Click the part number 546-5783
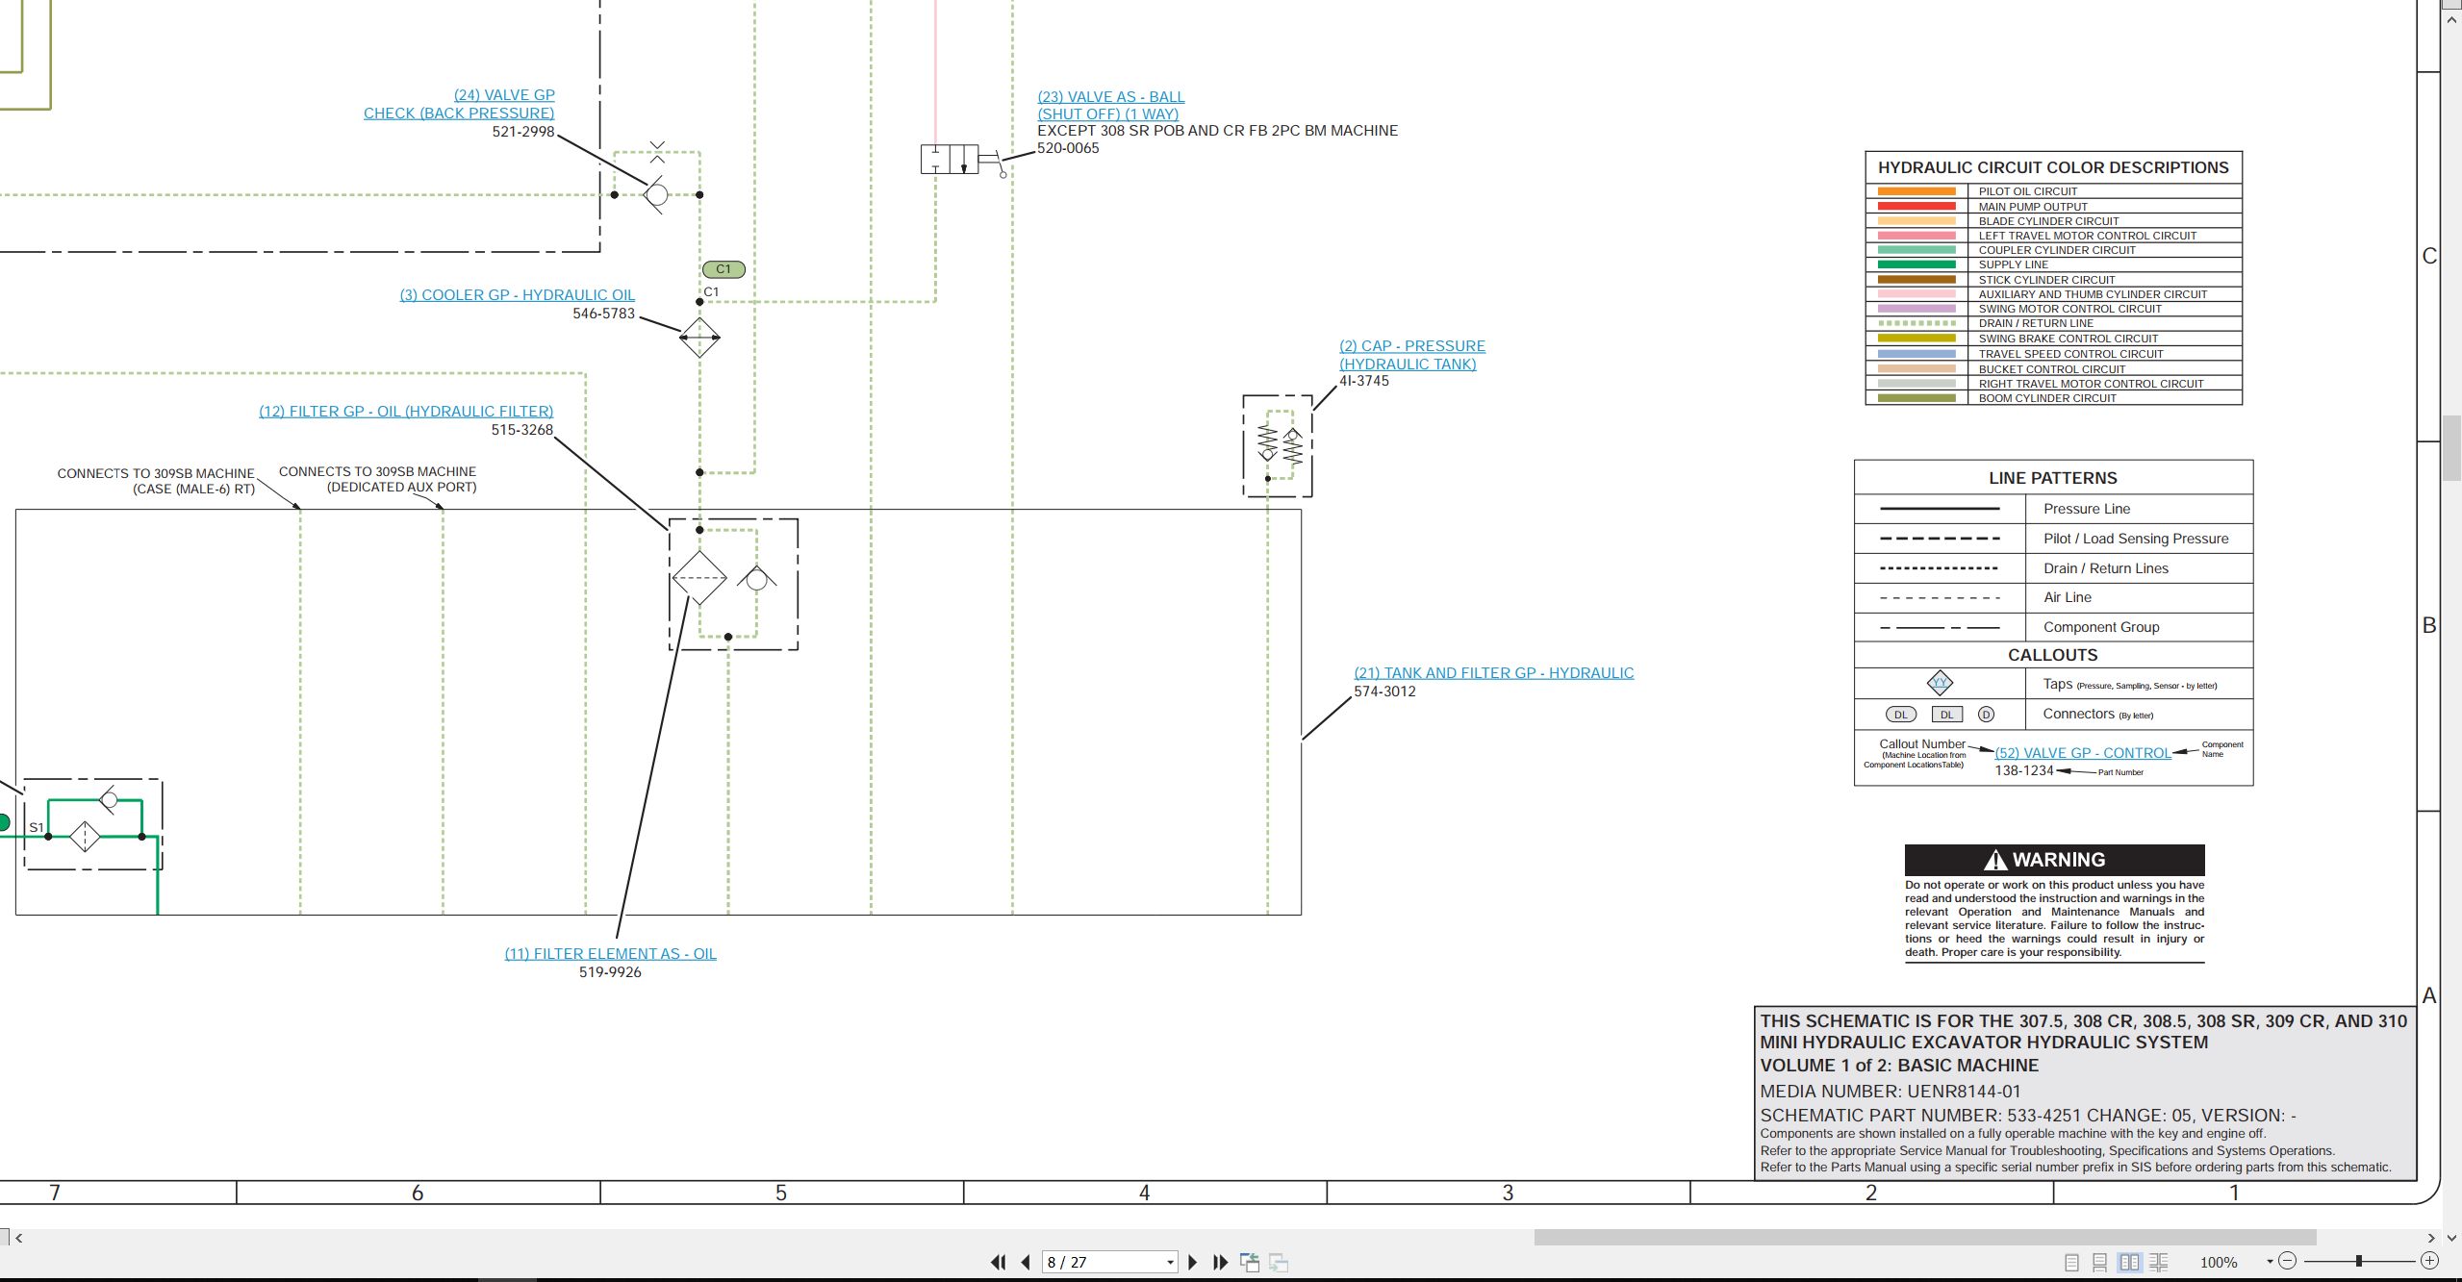 (x=603, y=314)
